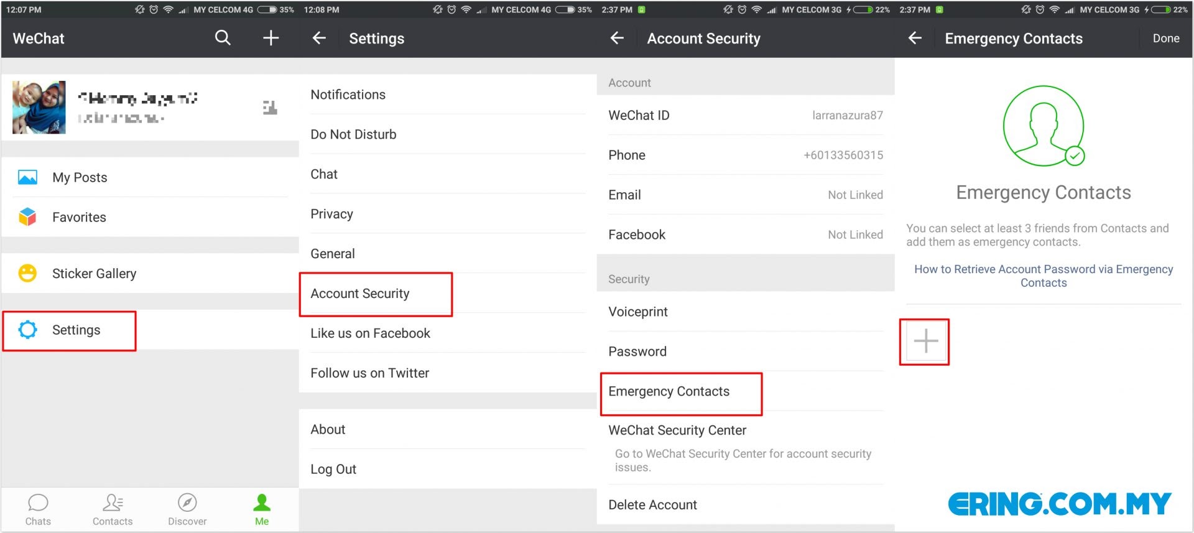Open How to Retrieve Account Password link
Screen dimensions: 1194x533
(x=1044, y=276)
